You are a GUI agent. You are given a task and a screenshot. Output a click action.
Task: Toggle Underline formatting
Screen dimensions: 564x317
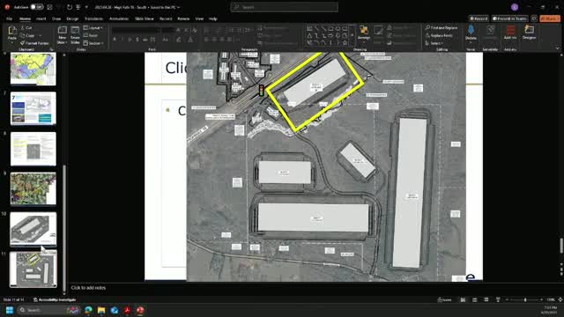tap(130, 39)
